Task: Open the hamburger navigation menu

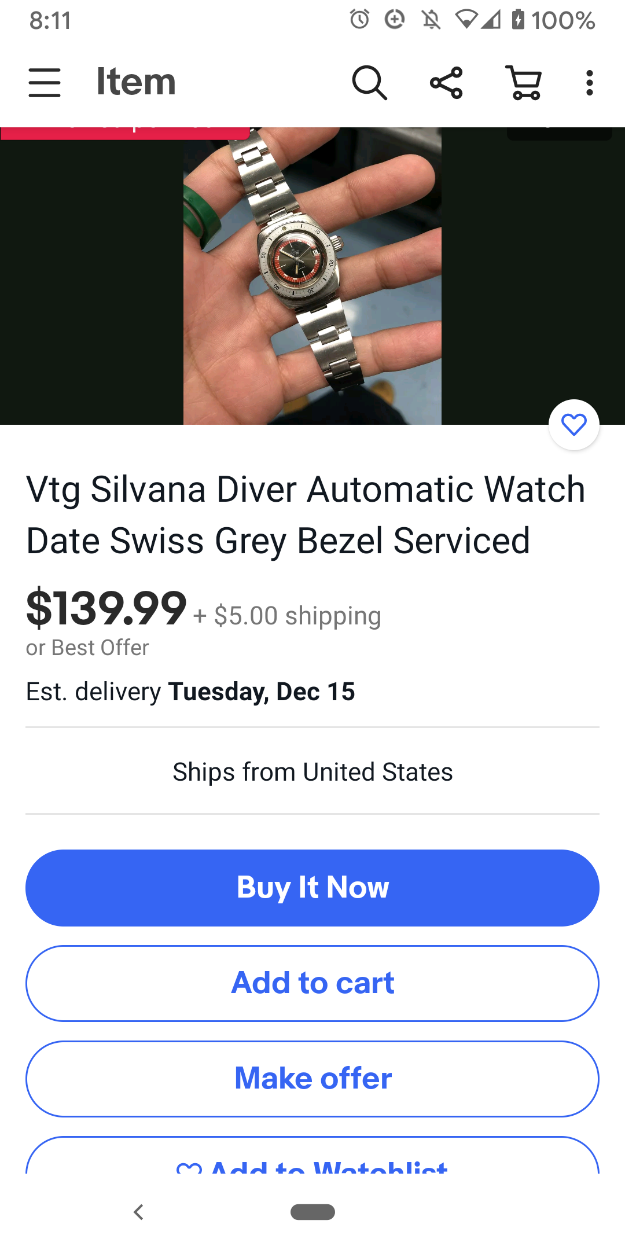Action: (x=45, y=82)
